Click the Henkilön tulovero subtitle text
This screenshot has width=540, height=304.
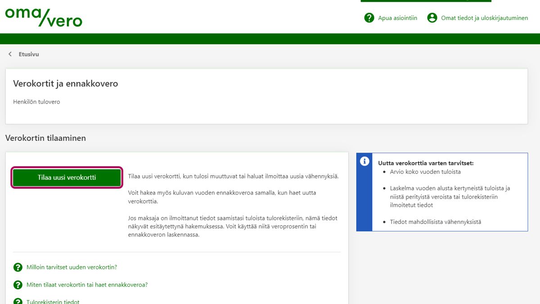coord(36,102)
